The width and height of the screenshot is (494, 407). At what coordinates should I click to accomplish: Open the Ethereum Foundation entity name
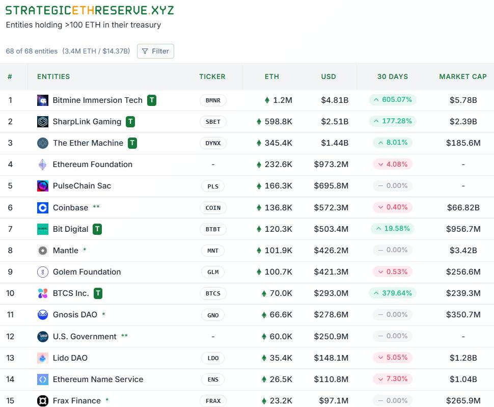[93, 165]
